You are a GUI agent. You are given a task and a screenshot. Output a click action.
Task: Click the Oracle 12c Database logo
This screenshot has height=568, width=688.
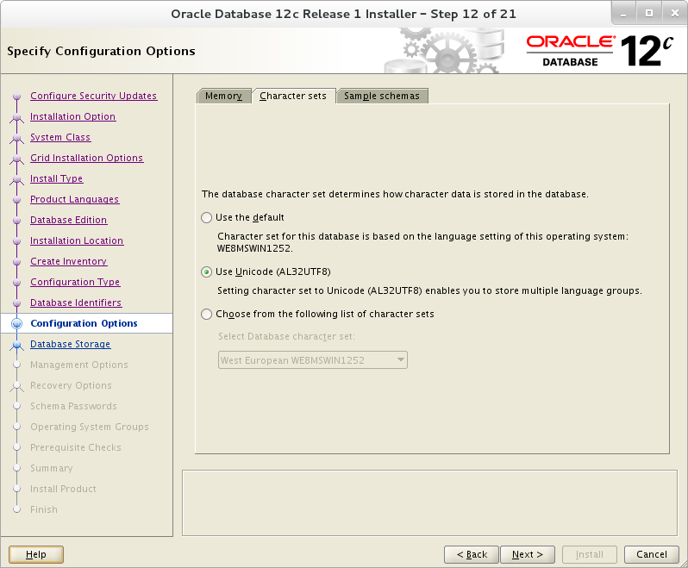pos(600,51)
